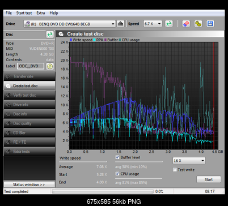Screen dimensions: 228x206
Task: Open the 16 X write speed dropdown
Action: [x=189, y=161]
